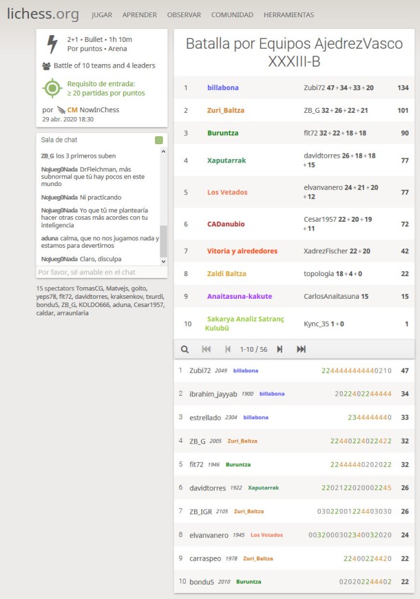Jump to last page of standings
The height and width of the screenshot is (599, 420).
[x=301, y=349]
